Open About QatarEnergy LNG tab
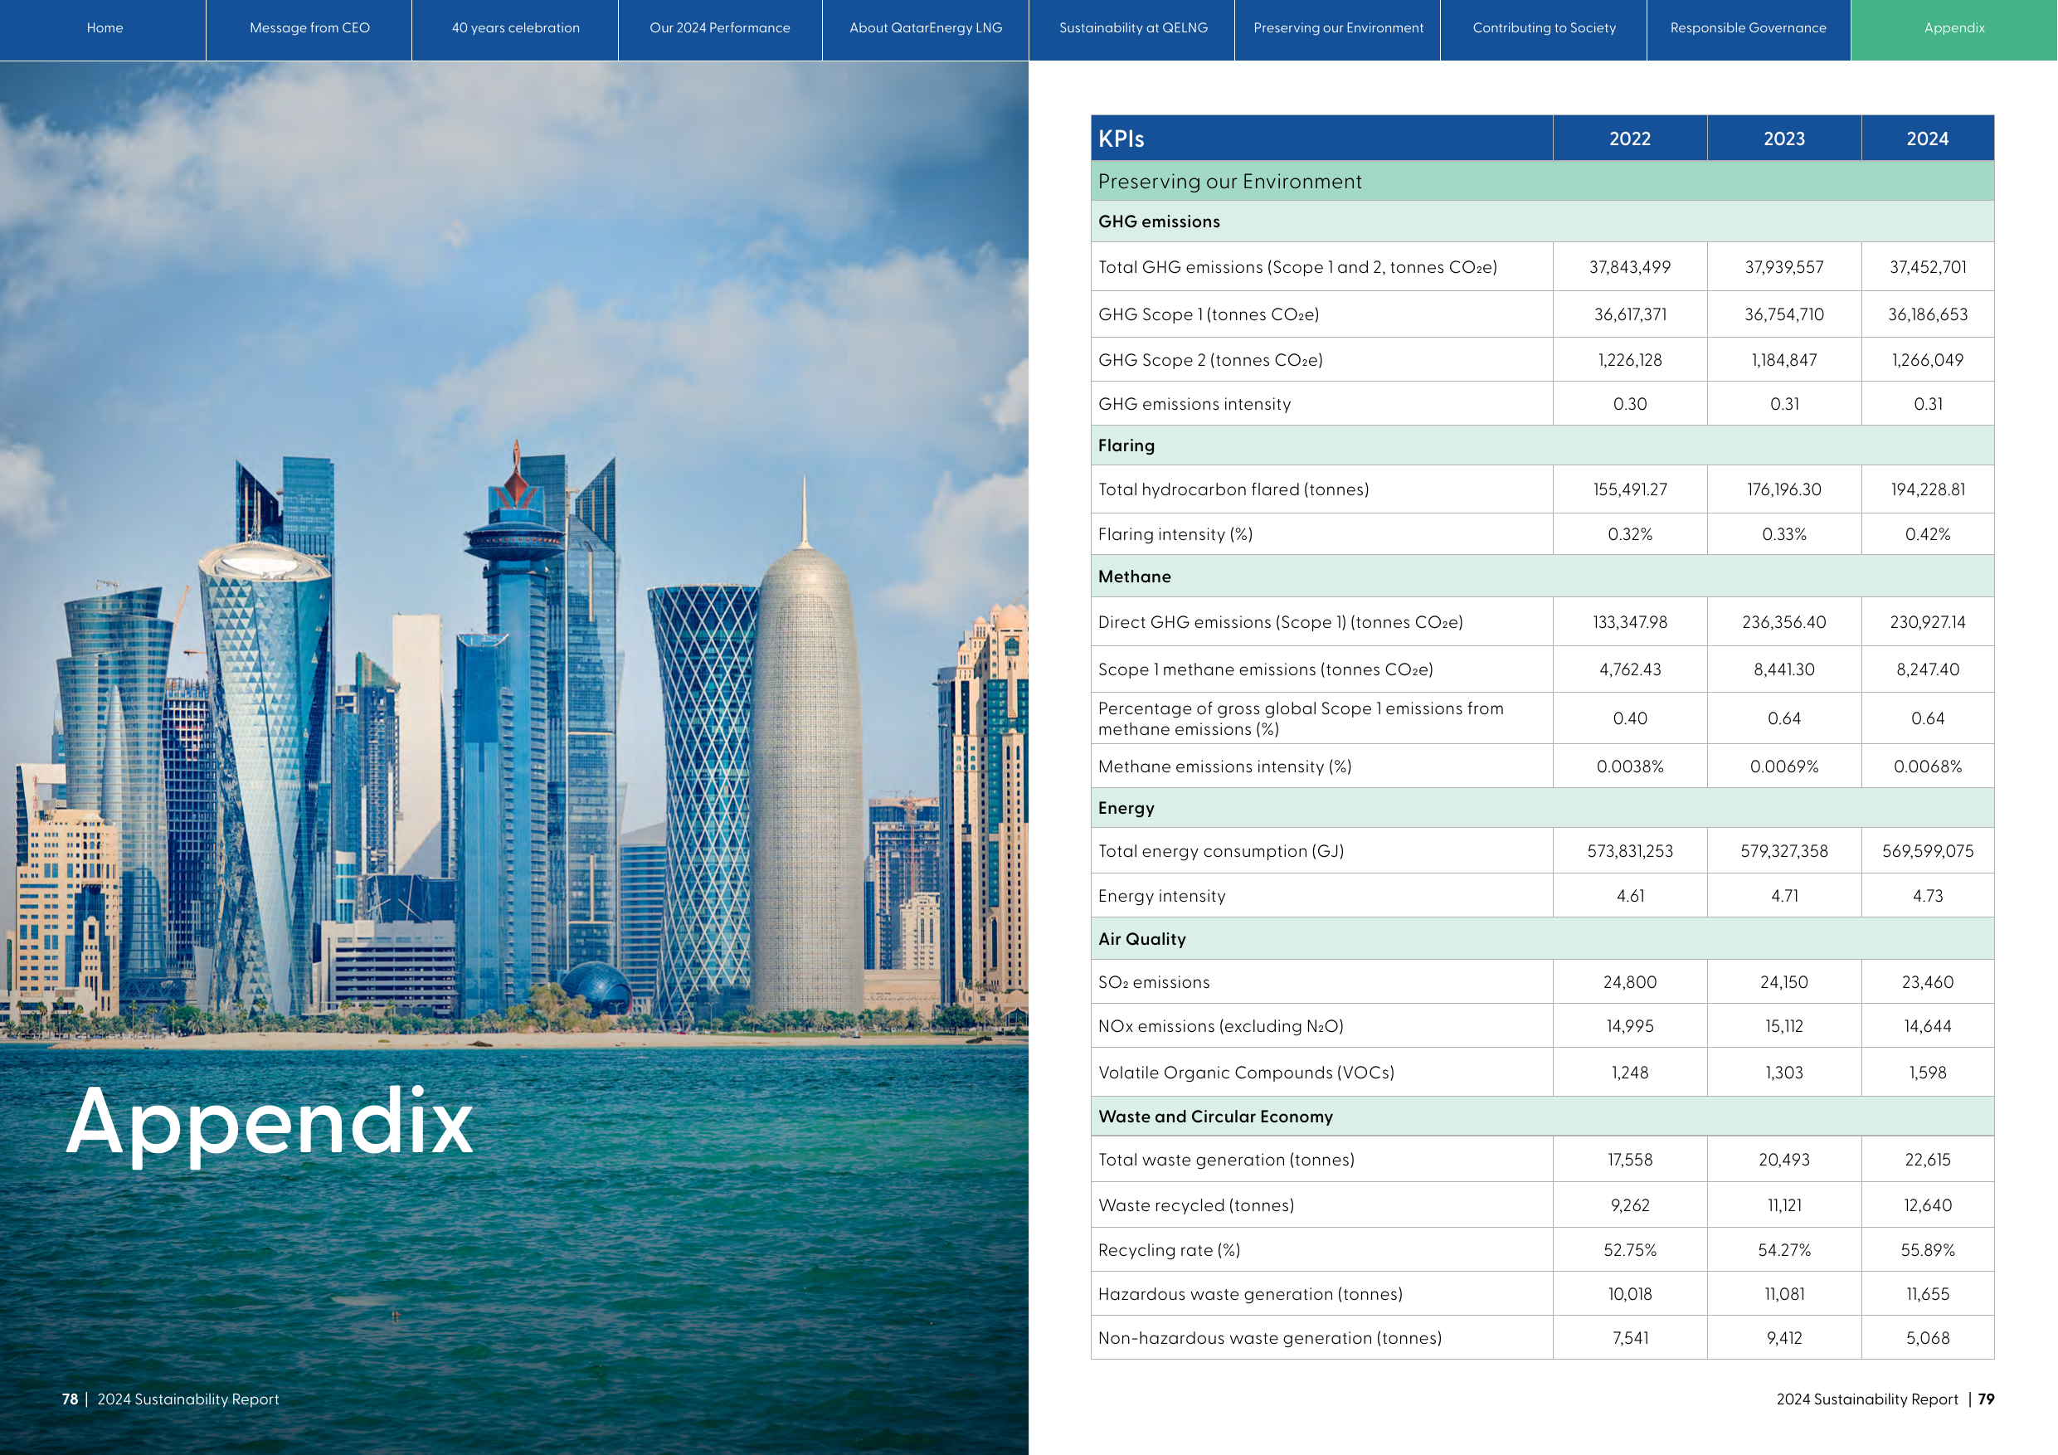2058x1455 pixels. tap(926, 28)
